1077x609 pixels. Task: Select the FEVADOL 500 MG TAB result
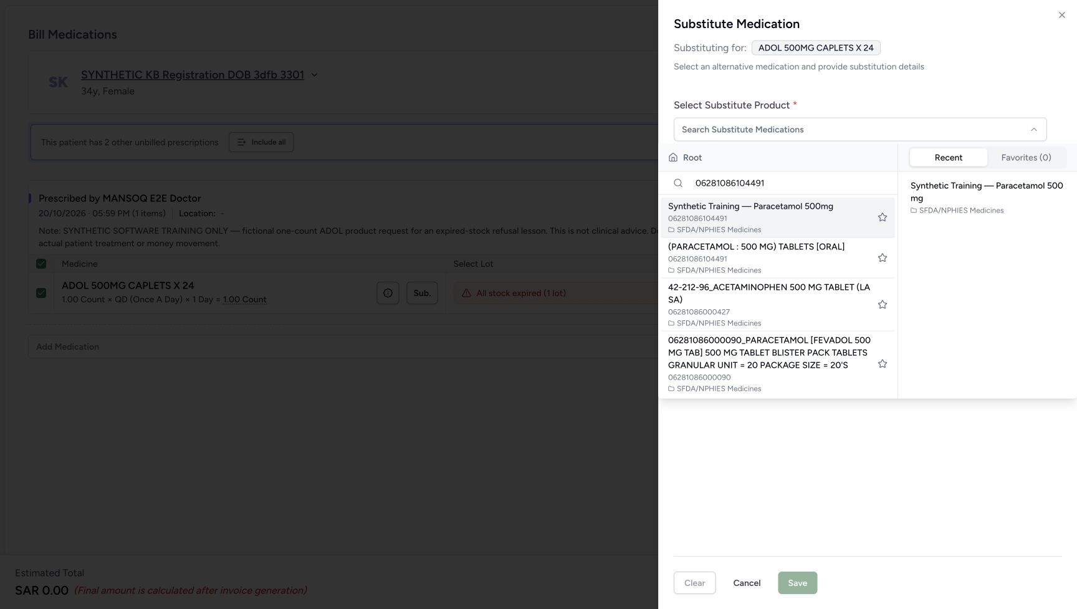tap(778, 364)
